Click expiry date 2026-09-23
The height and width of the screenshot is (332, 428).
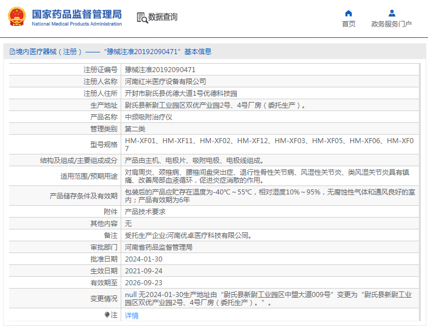click(x=144, y=283)
